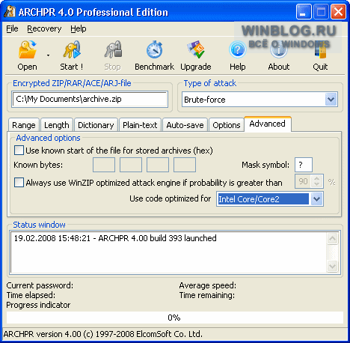Viewport: 350px width, 343px height.
Task: Switch to the Range tab
Action: [x=24, y=125]
